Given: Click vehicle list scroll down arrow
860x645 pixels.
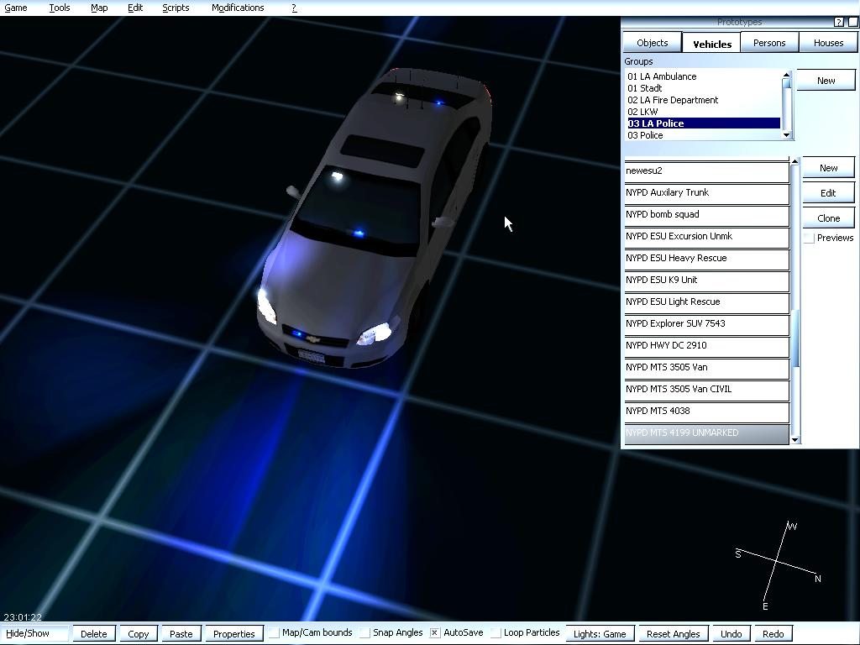Looking at the screenshot, I should (x=794, y=440).
